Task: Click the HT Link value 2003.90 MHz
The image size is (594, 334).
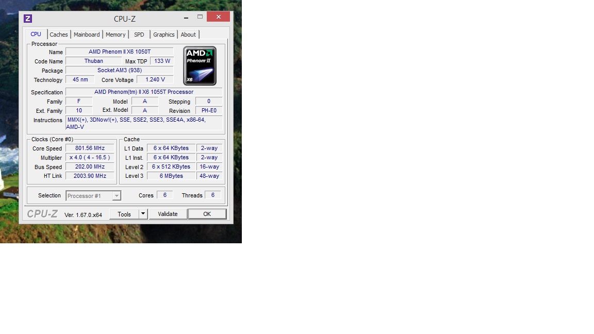Action: pos(90,176)
